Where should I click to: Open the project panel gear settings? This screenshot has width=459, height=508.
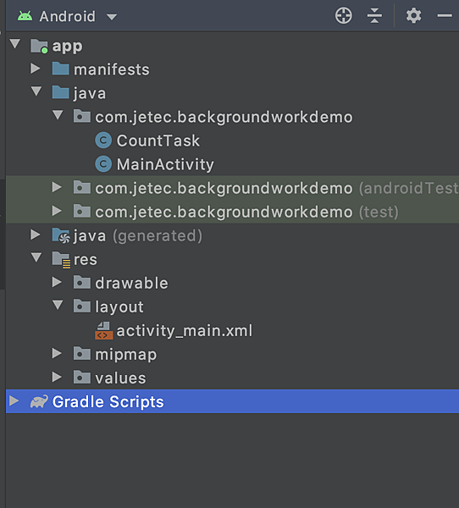pos(413,15)
